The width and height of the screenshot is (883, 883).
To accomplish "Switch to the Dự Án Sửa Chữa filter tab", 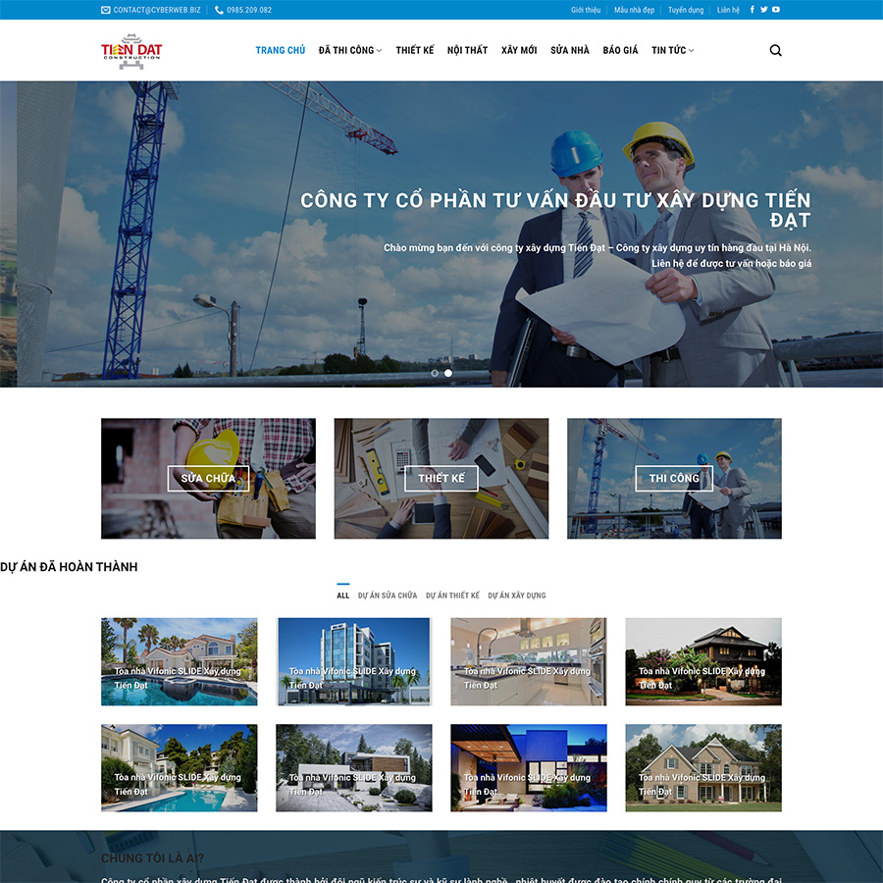I will tap(388, 596).
